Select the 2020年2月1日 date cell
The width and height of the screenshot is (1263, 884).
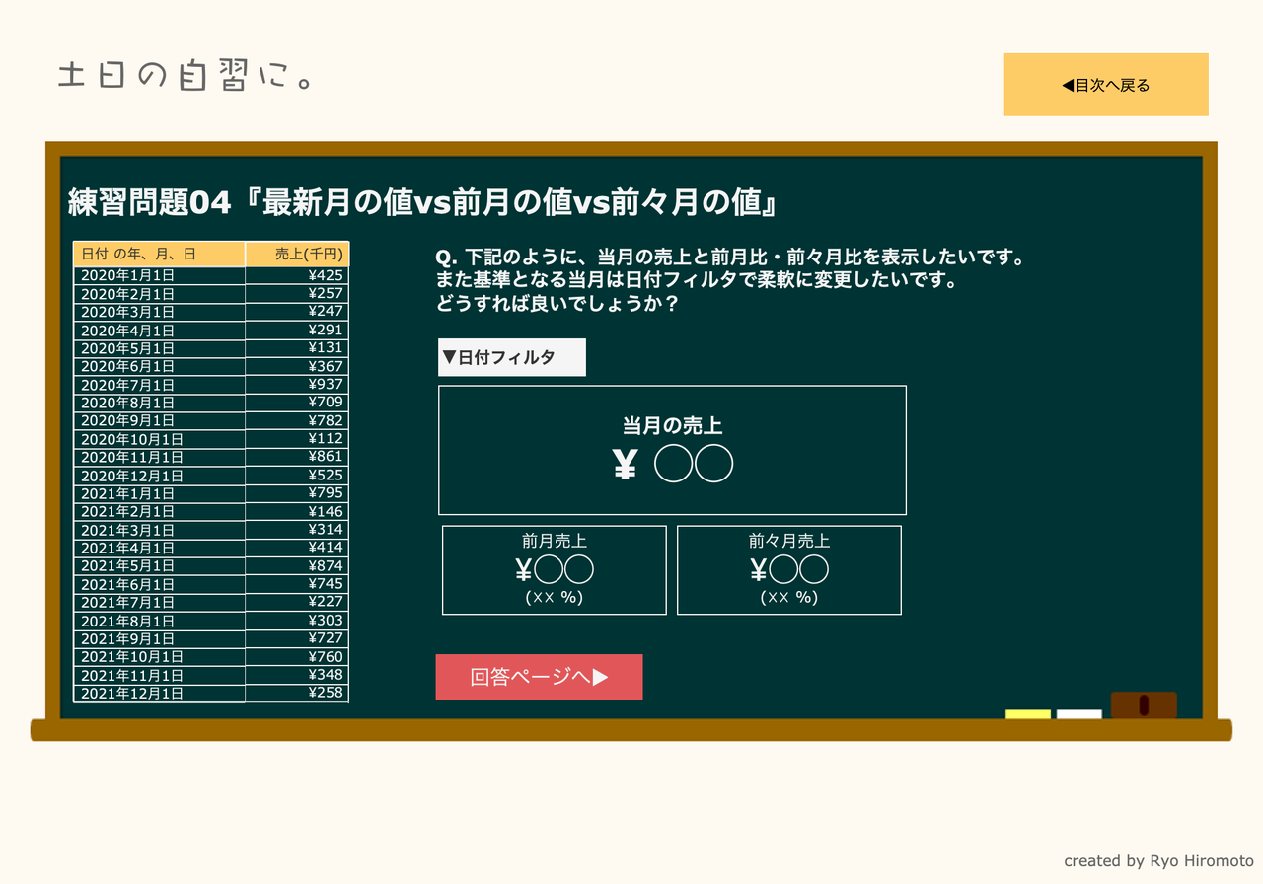(159, 294)
